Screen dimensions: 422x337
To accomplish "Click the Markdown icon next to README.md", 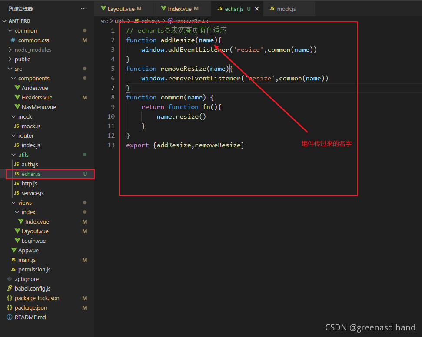I will coord(10,317).
